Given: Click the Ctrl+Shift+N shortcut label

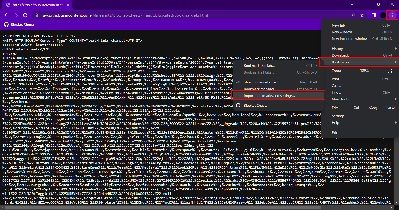Looking at the screenshot, I should point(382,39).
